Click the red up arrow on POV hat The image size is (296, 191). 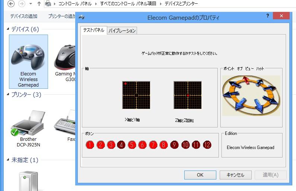(246, 80)
